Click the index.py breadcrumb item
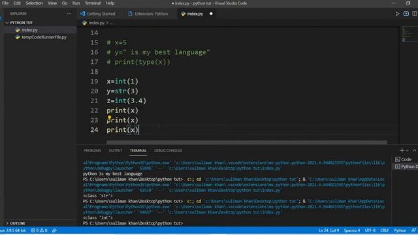This screenshot has height=235, width=418. tap(97, 23)
